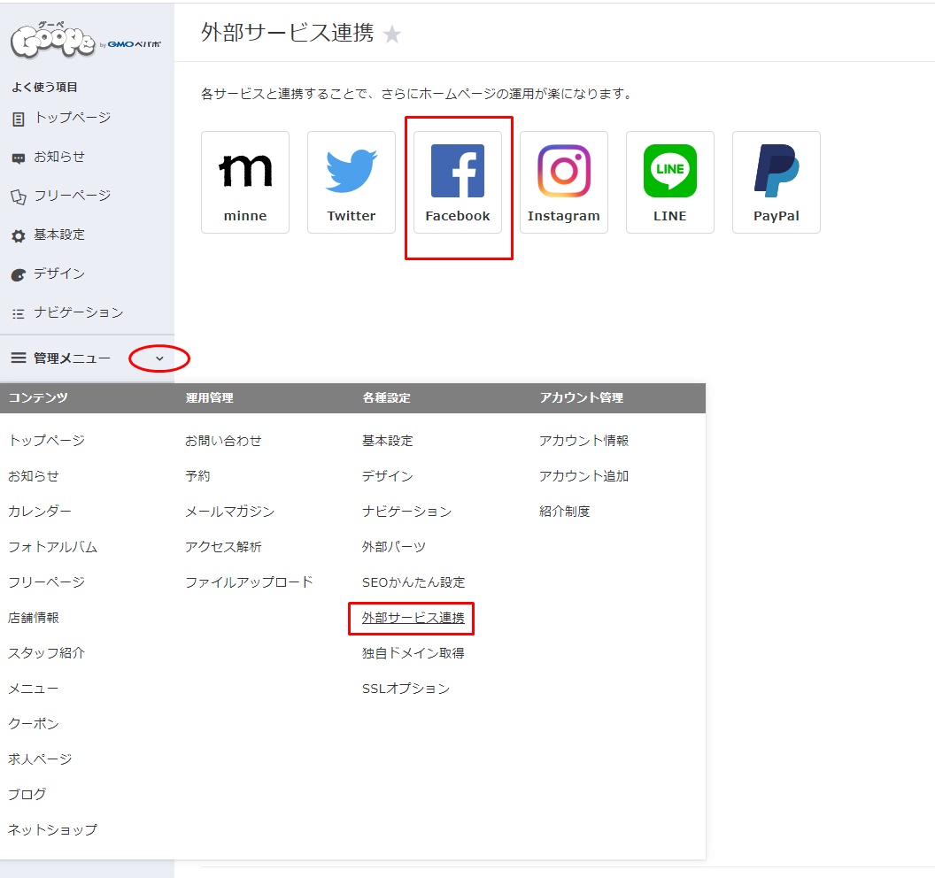Expand the 管理メニュー chevron
This screenshot has height=878, width=935.
pyautogui.click(x=159, y=358)
